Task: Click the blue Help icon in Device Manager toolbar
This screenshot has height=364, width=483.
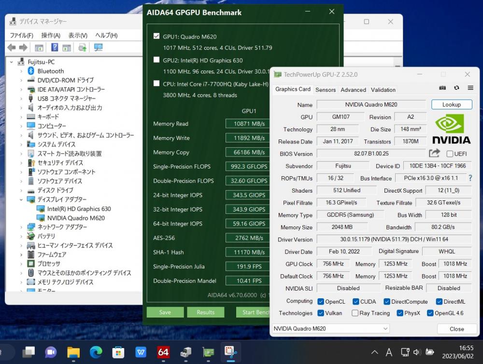Action: coord(55,47)
